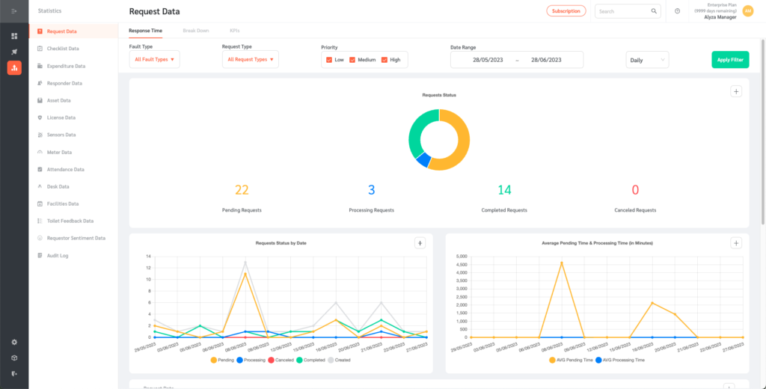Expand the Requests Status chart plus icon
766x389 pixels.
tap(736, 91)
